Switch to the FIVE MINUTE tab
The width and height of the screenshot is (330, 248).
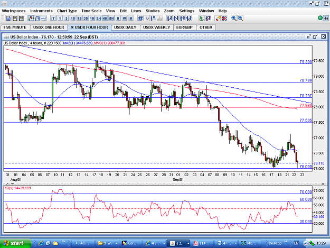pyautogui.click(x=15, y=27)
